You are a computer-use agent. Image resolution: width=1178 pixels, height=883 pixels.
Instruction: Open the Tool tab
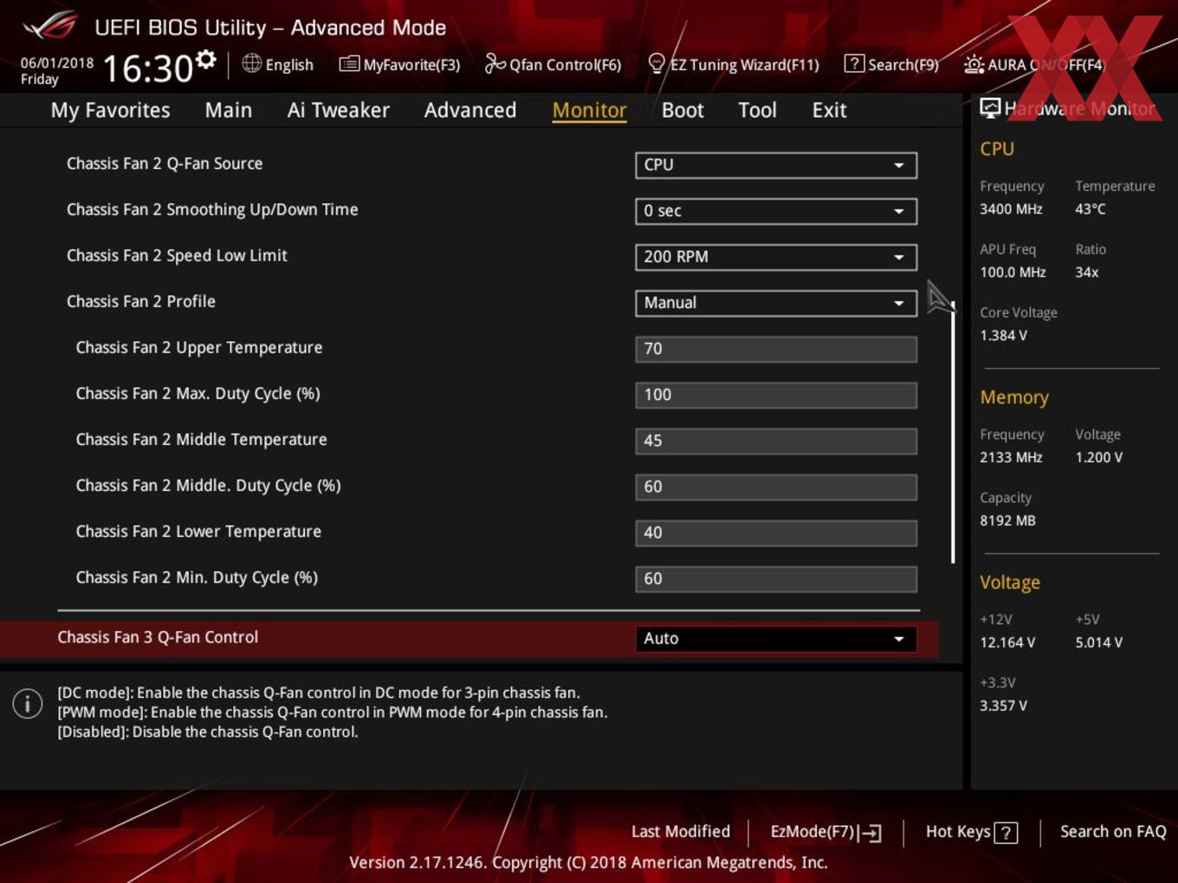coord(757,110)
